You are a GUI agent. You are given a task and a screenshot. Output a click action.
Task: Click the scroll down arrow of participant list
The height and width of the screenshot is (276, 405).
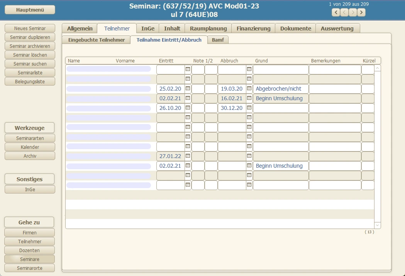(378, 225)
